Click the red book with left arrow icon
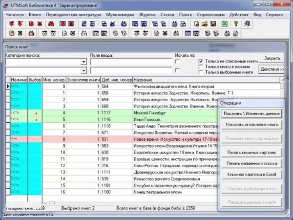This screenshot has width=293, height=220. [20, 24]
